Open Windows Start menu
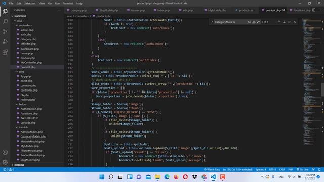Image resolution: width=324 pixels, height=182 pixels. point(102,177)
